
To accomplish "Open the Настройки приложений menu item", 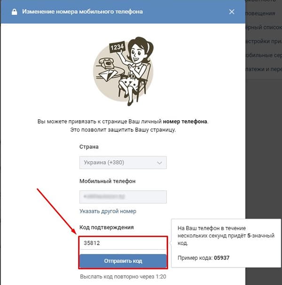I will pyautogui.click(x=264, y=41).
